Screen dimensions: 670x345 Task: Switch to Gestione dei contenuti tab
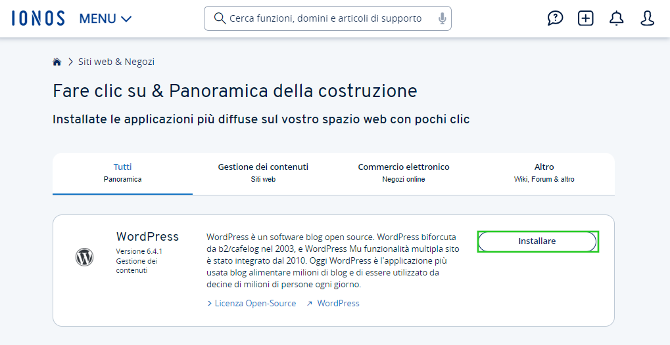(263, 172)
